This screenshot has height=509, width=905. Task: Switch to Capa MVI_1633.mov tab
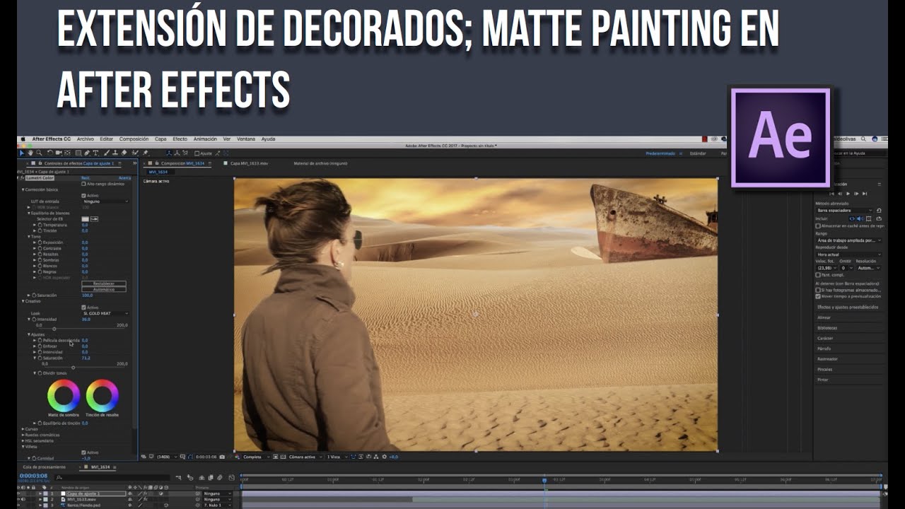(250, 163)
